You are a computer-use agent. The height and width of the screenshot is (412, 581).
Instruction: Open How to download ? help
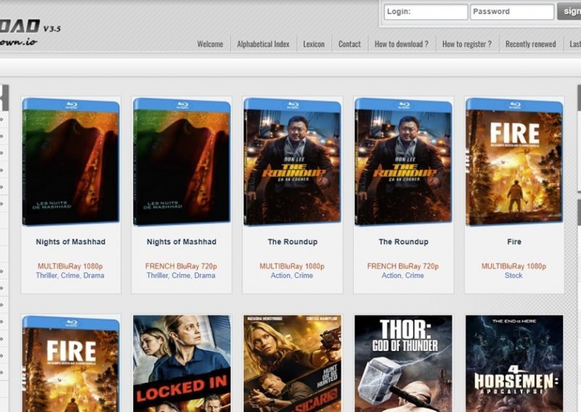pyautogui.click(x=402, y=44)
